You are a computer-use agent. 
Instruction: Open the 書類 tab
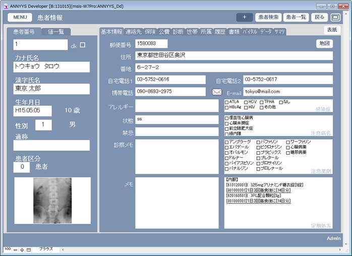tap(234, 32)
